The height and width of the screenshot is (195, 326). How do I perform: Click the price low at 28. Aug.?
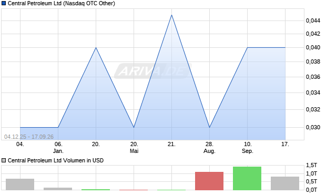coord(209,127)
